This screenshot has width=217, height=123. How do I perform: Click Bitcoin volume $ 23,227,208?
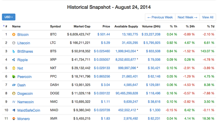click(x=151, y=34)
